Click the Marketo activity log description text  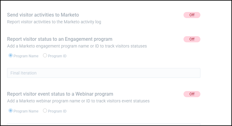[x=54, y=22]
